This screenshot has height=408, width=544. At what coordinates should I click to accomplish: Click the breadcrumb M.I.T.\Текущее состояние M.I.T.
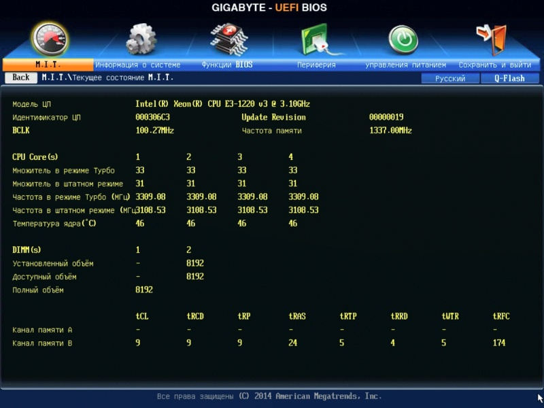(107, 78)
